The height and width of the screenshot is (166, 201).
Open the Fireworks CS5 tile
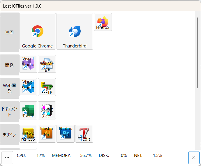pyautogui.click(x=28, y=134)
